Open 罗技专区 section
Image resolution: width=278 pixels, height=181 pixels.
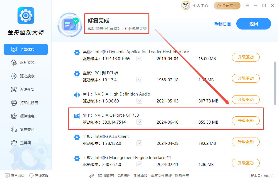click(x=26, y=129)
